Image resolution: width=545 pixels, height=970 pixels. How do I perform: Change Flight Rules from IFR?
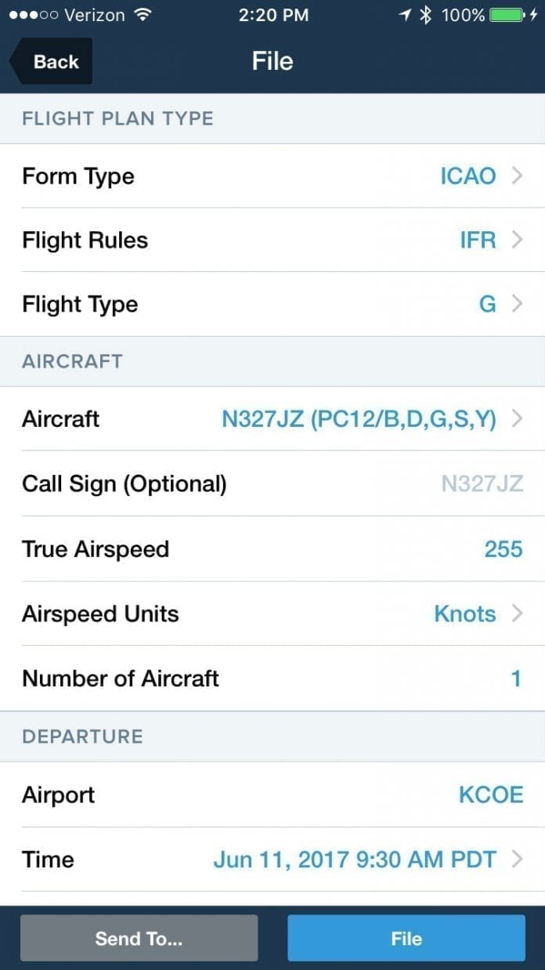click(479, 240)
